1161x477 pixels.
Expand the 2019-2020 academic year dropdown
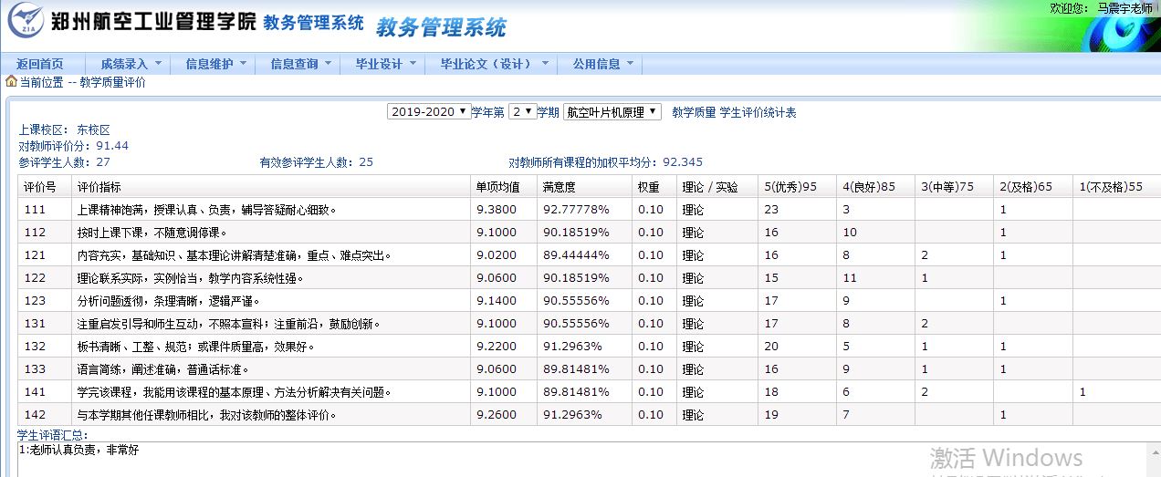[x=428, y=112]
